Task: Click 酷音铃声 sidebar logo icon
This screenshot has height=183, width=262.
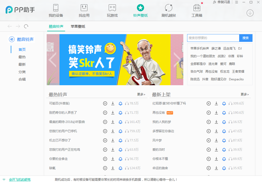Action: pyautogui.click(x=12, y=39)
